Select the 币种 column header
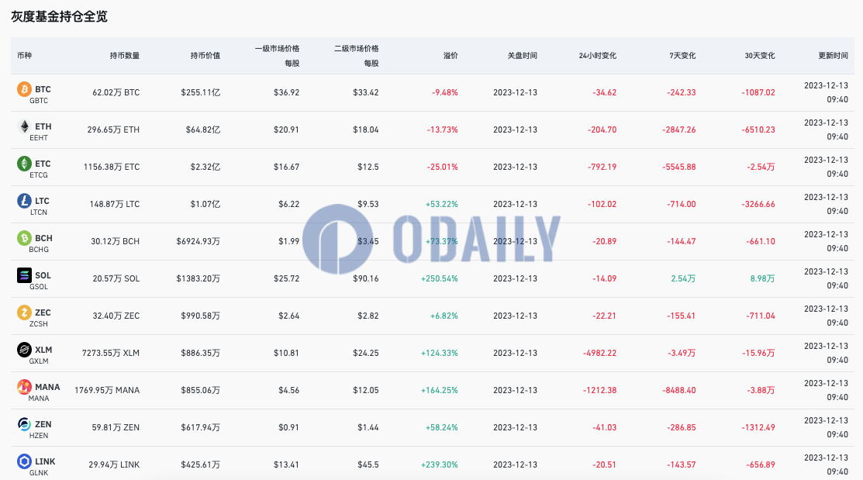Screen dimensions: 863x480 point(24,56)
